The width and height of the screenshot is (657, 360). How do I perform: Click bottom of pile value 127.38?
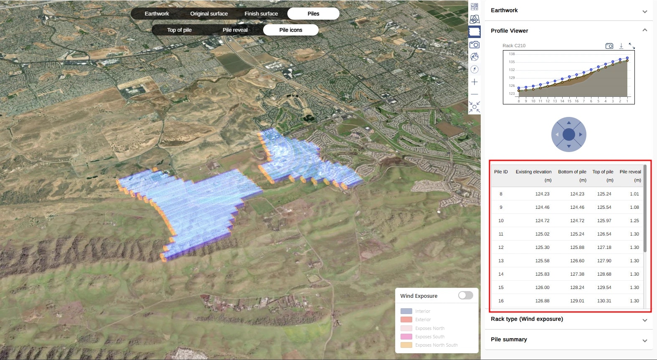[577, 274]
